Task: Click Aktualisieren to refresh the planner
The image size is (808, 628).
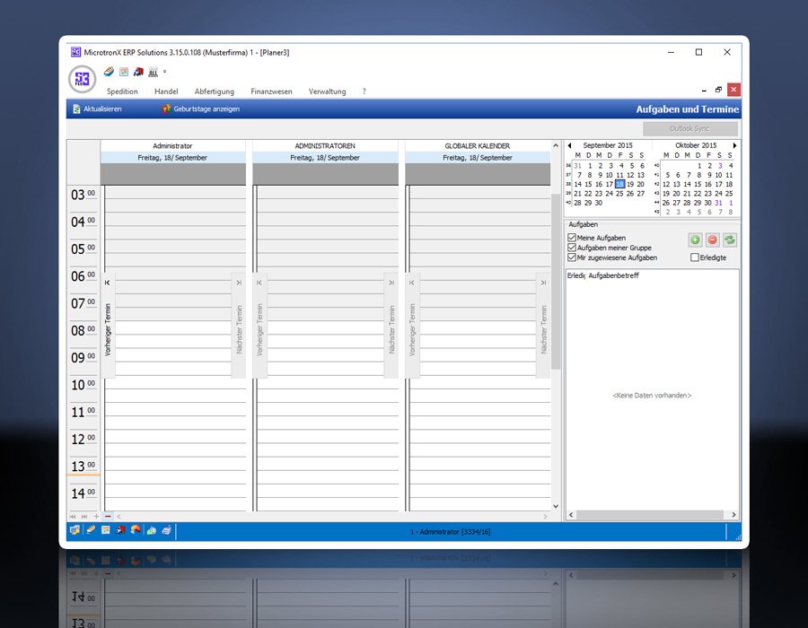Action: (x=97, y=109)
